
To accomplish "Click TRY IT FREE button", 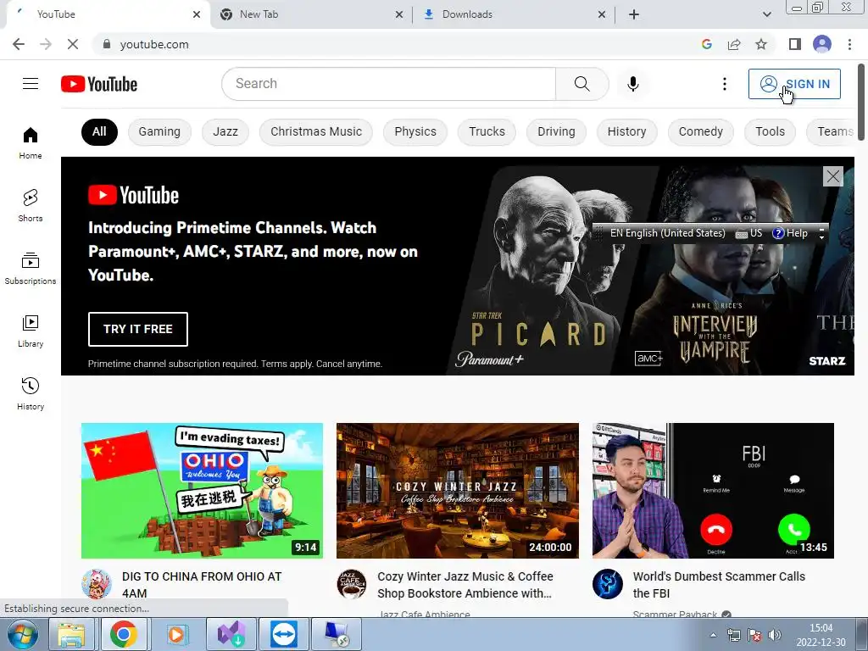I will [138, 329].
